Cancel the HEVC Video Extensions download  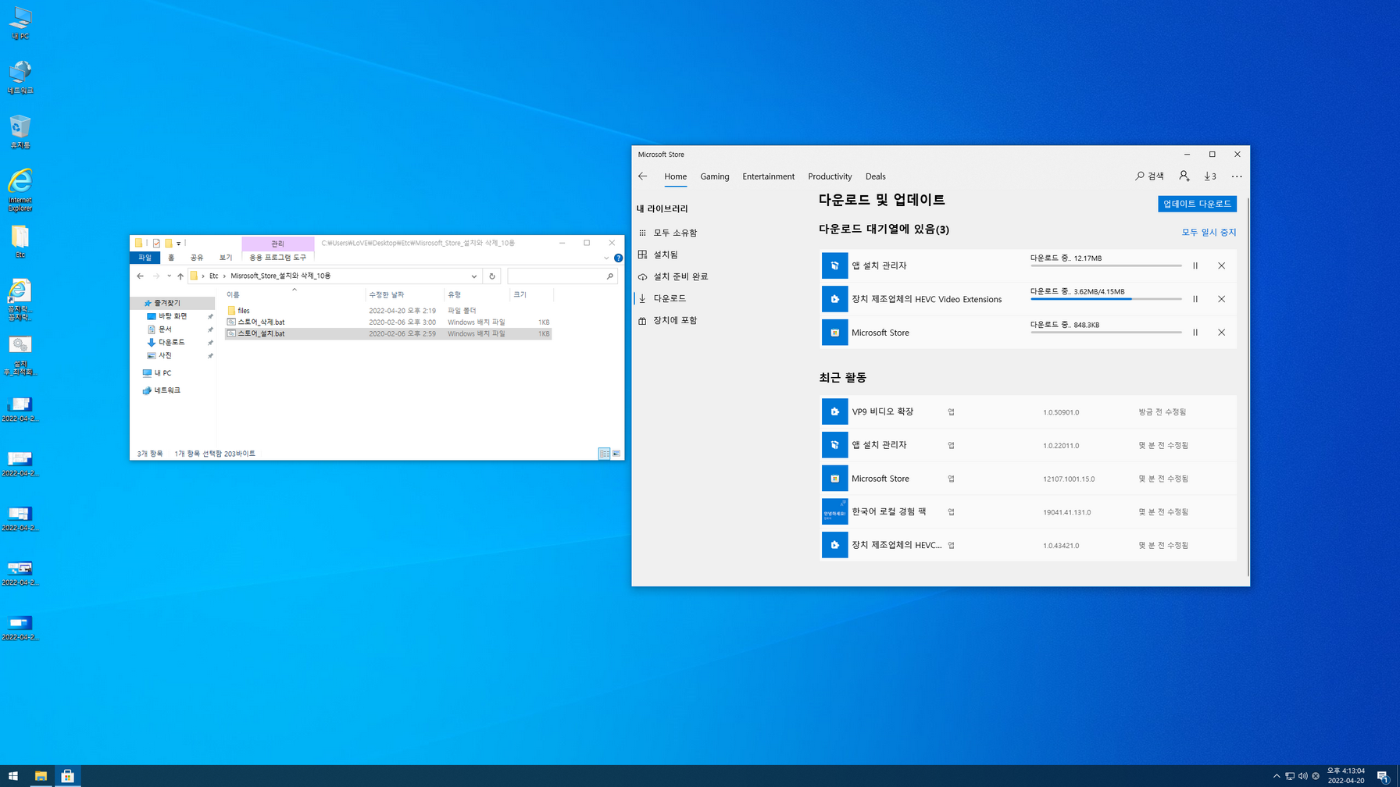(1222, 299)
